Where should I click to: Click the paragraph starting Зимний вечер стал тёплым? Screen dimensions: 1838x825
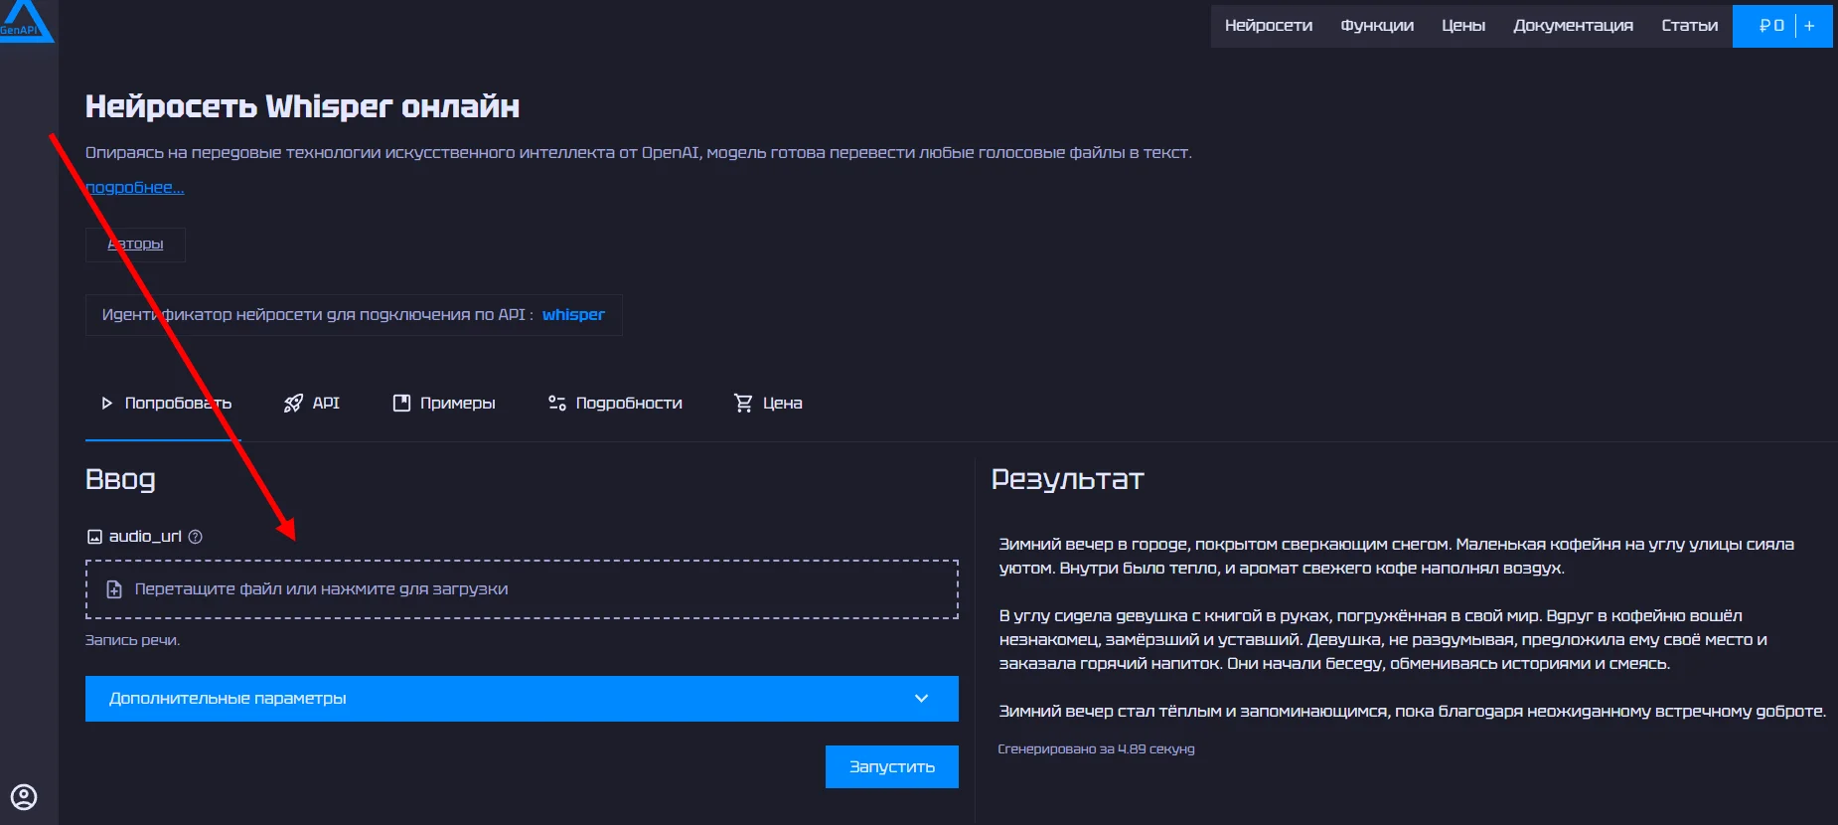[1413, 712]
